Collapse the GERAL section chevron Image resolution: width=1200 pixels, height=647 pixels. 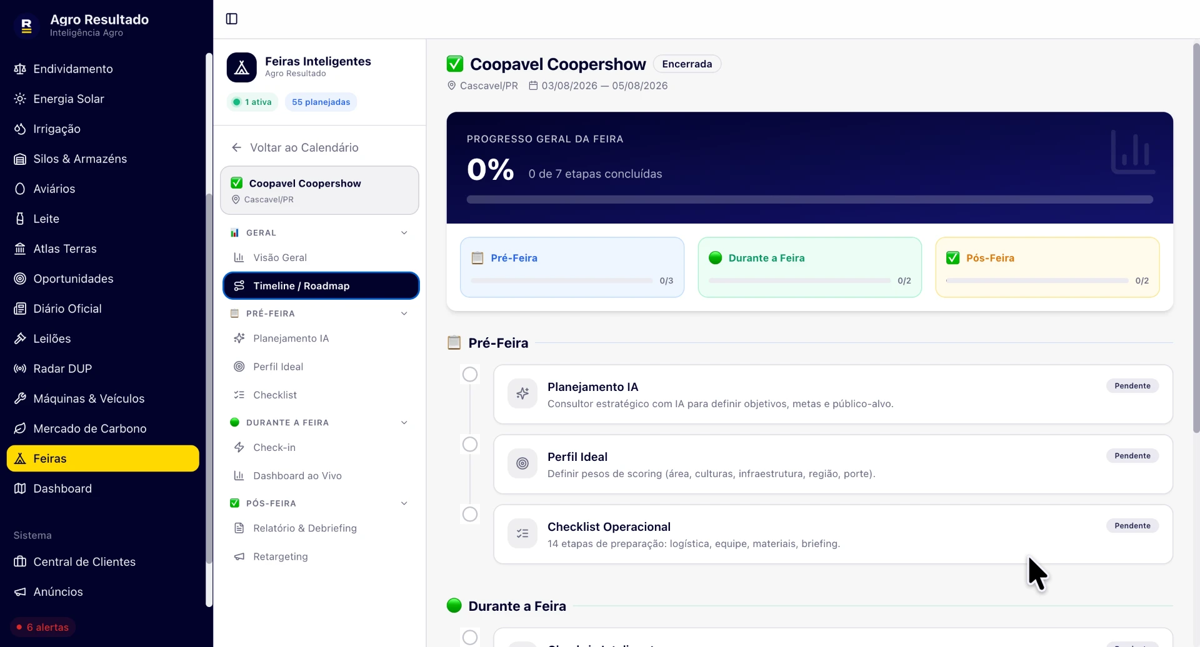click(x=404, y=233)
